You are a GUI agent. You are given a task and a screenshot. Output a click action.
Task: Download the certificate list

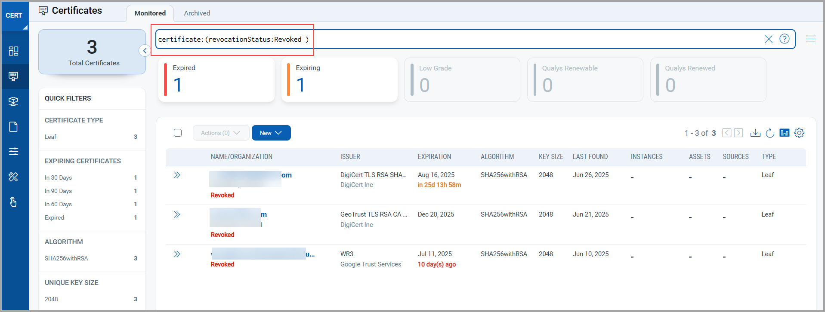[755, 133]
